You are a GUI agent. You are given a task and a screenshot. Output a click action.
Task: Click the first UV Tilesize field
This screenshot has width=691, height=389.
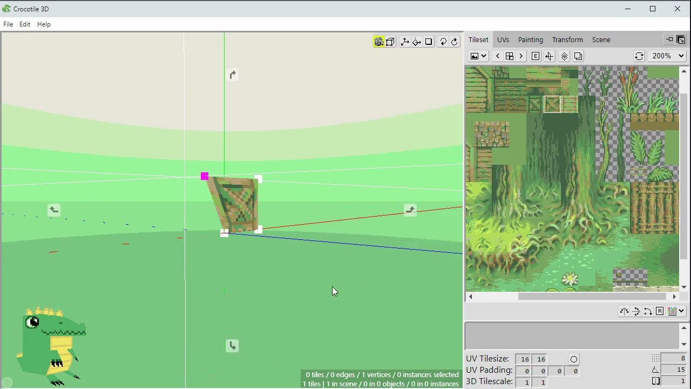point(524,359)
